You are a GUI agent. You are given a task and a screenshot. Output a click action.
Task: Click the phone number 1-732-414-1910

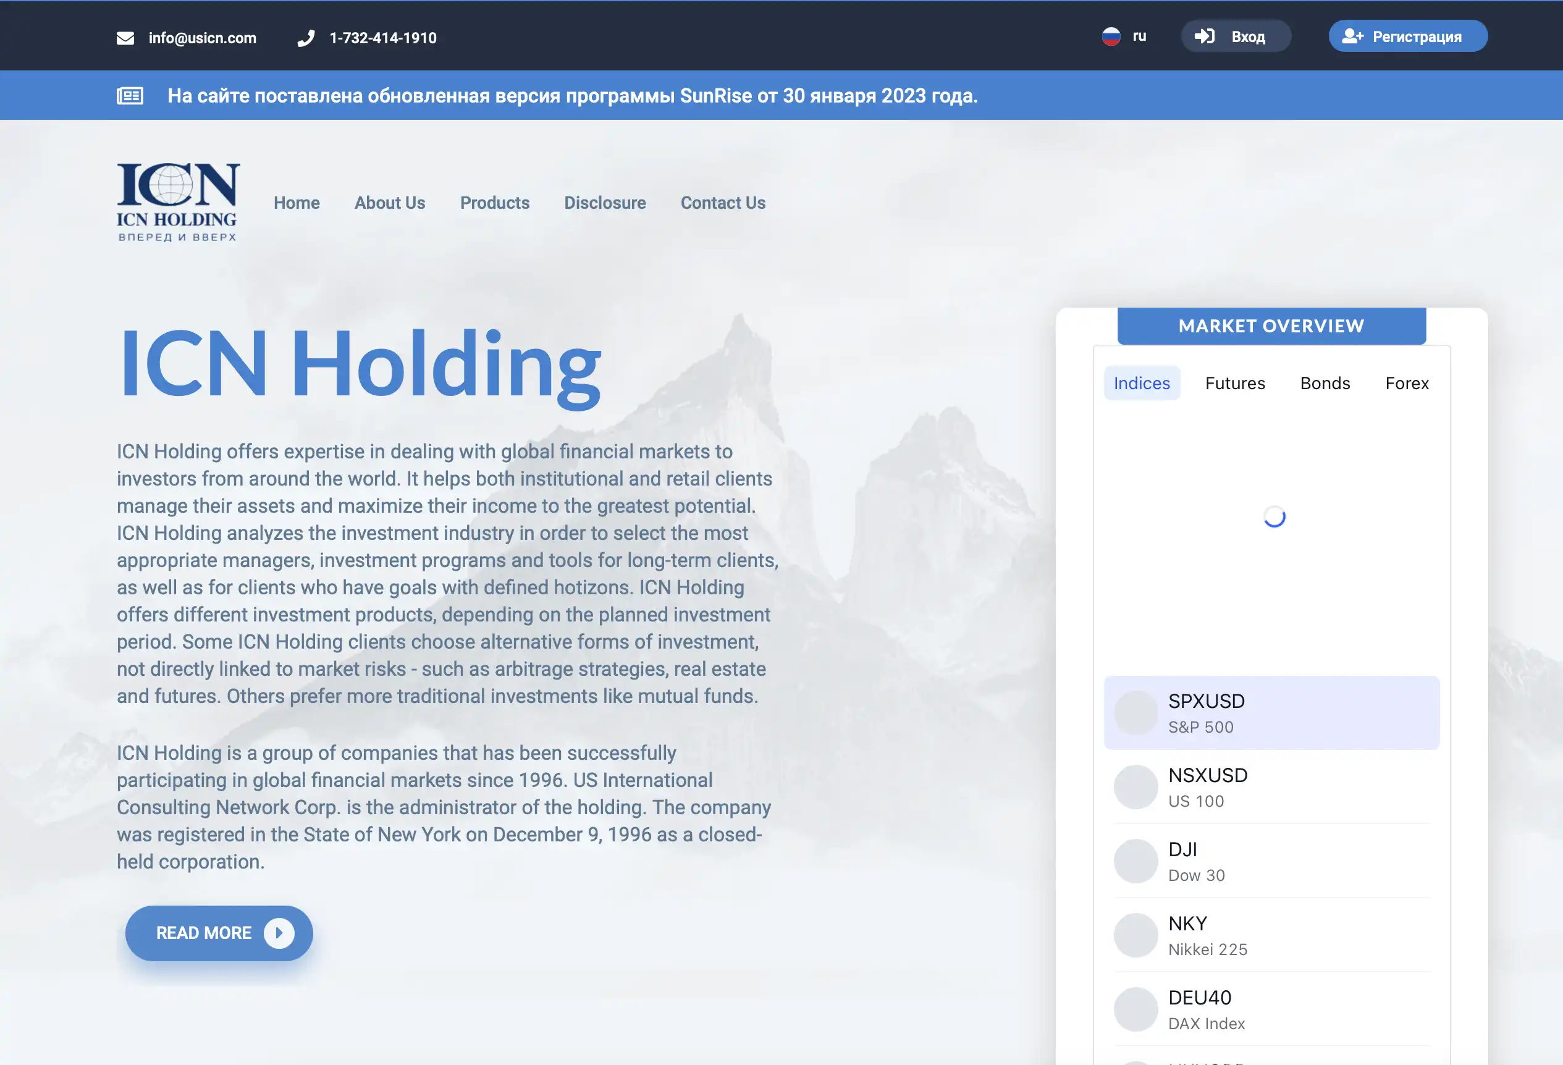[384, 38]
